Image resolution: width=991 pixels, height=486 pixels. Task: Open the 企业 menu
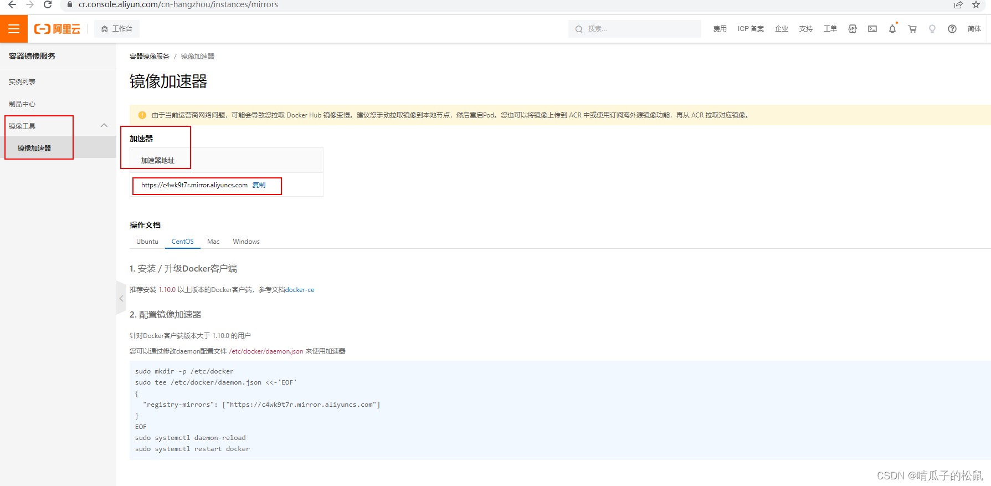[x=782, y=29]
